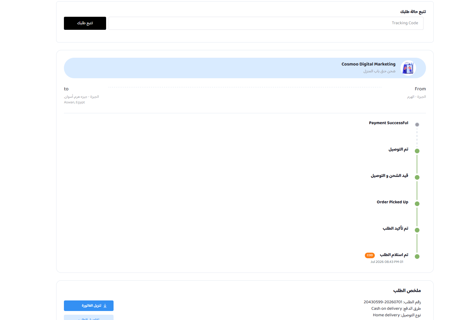Viewport: 466px width, 320px height.
Task: Click the تم استلام الطلب status text
Action: click(x=394, y=255)
